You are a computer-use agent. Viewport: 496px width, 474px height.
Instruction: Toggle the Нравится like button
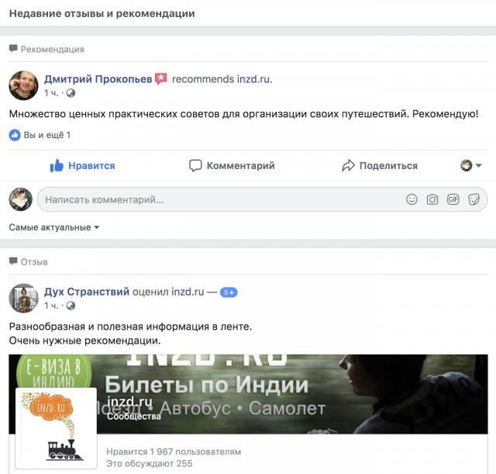(83, 165)
